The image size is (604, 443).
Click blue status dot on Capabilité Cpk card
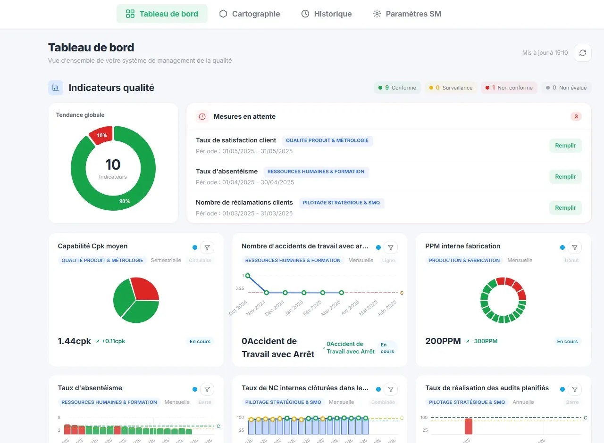pos(195,247)
